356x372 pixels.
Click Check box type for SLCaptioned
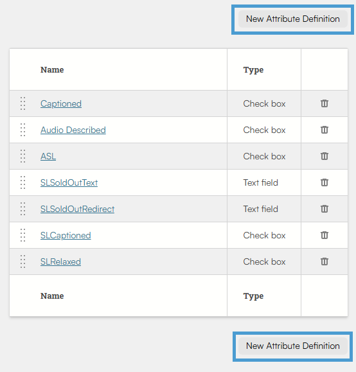tap(264, 235)
